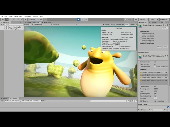Toggle Gizmos in the Game view
This screenshot has height=127, width=170.
coord(132,25)
